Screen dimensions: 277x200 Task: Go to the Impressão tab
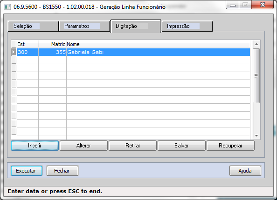click(187, 26)
